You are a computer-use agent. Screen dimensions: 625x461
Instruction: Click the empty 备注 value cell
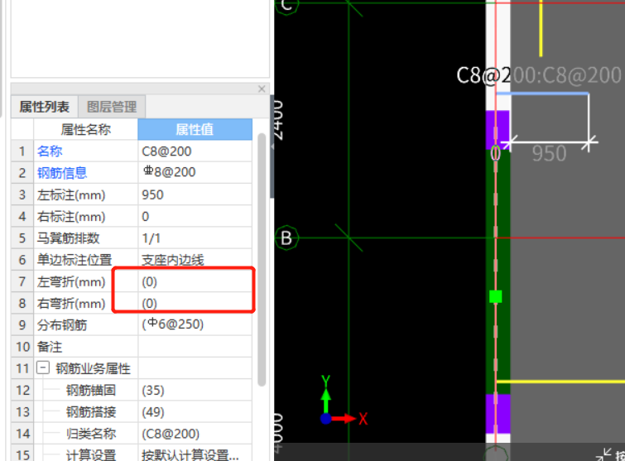click(x=195, y=347)
